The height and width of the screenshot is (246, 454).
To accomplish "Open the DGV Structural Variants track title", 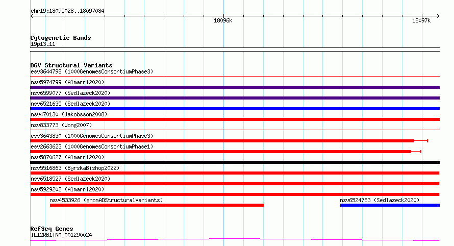I will coord(71,65).
